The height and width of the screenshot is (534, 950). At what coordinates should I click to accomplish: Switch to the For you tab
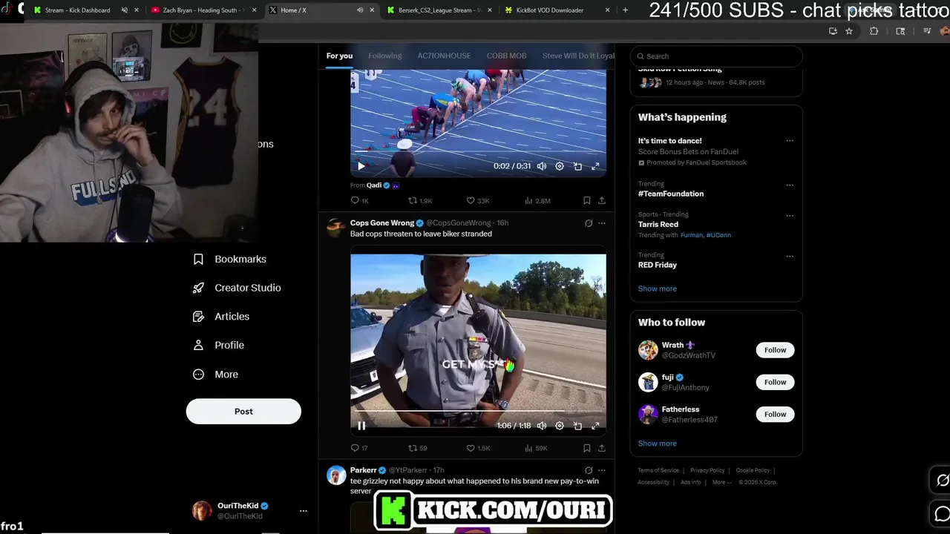(x=339, y=56)
